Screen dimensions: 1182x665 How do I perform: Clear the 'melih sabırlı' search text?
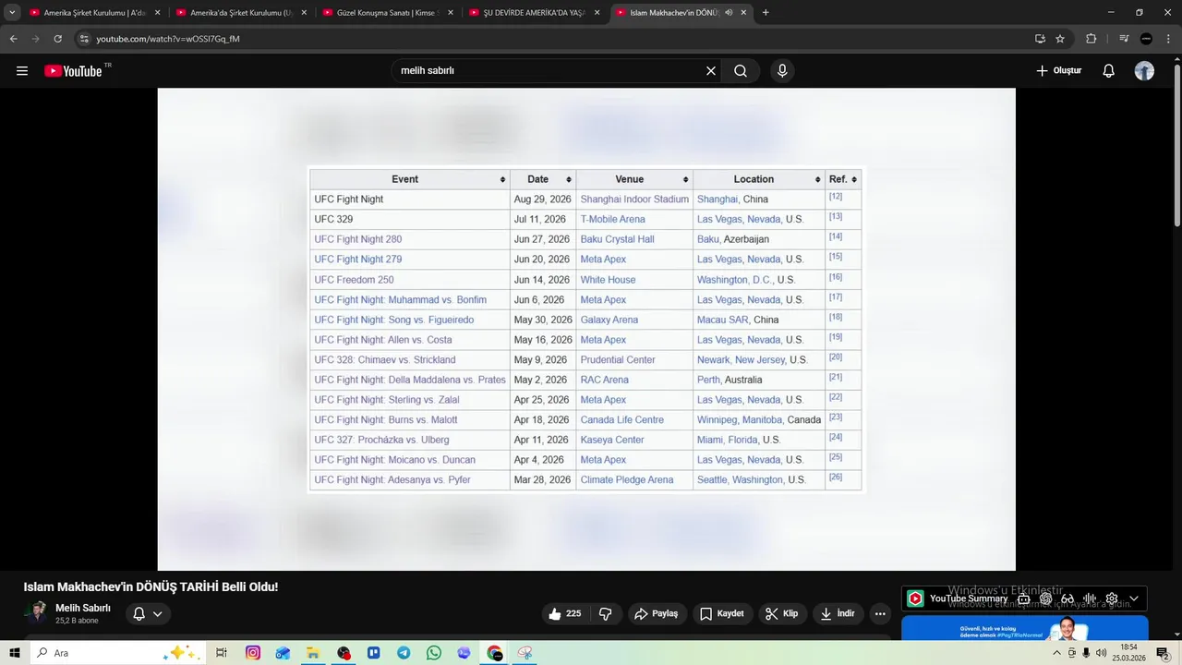click(711, 71)
